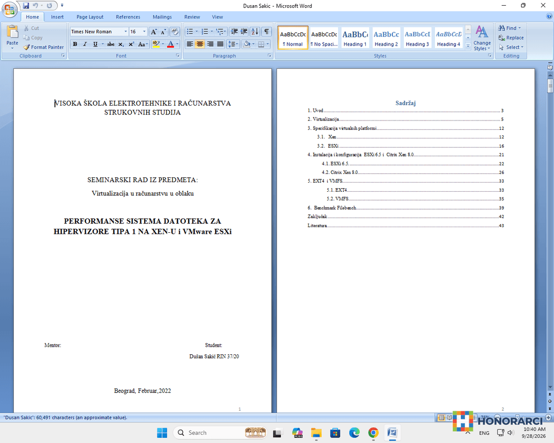
Task: Open Microsoft Store from the taskbar
Action: 335,433
